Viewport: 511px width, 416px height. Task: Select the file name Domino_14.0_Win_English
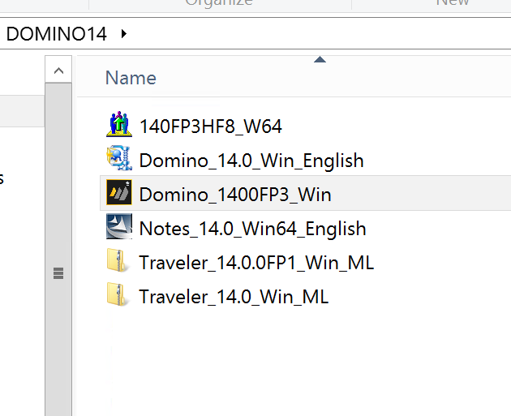click(251, 161)
